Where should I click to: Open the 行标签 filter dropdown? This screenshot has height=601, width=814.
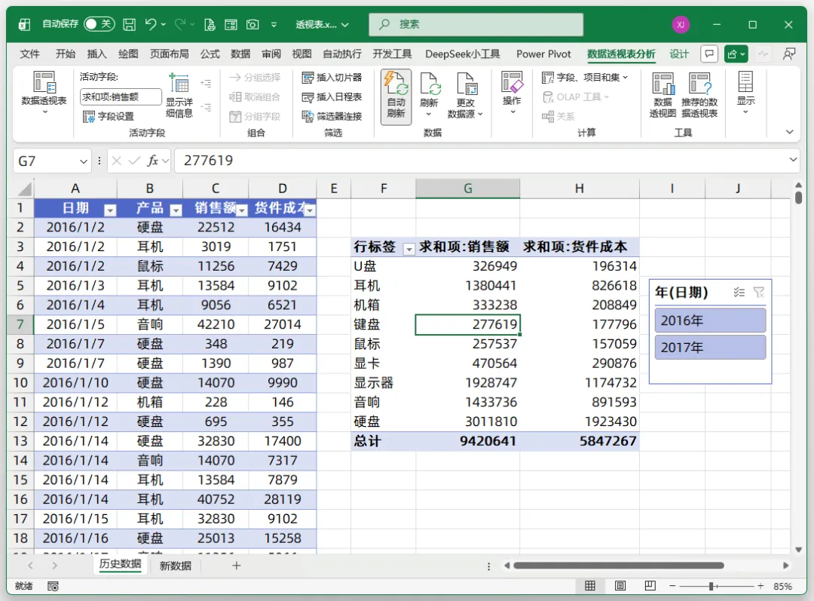tap(409, 249)
